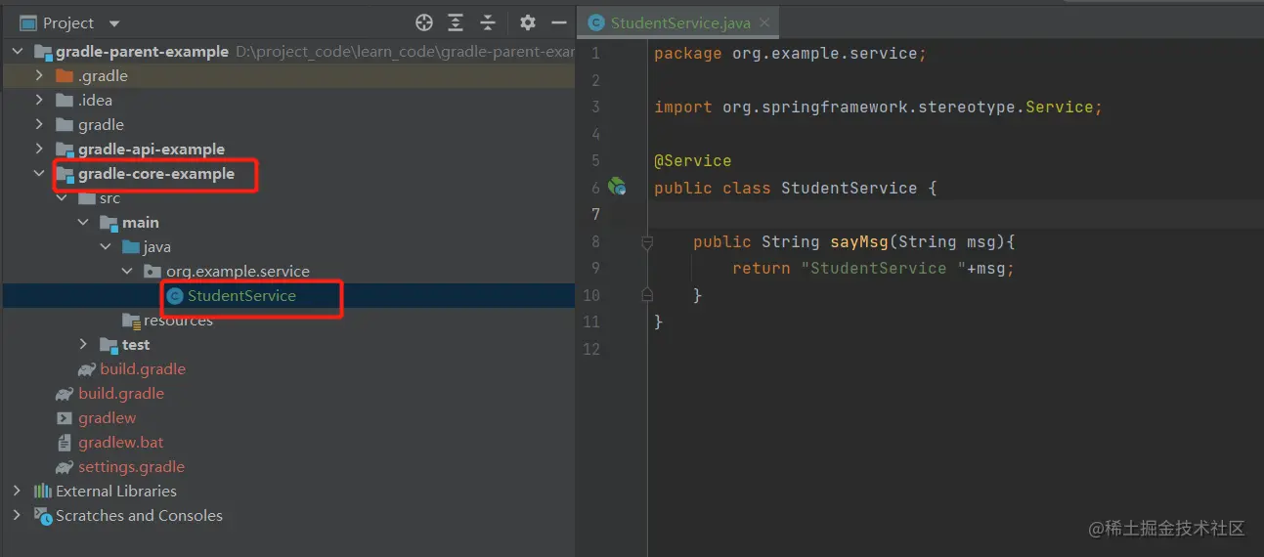
Task: Collapse the gradle-core-example module
Action: tap(39, 173)
